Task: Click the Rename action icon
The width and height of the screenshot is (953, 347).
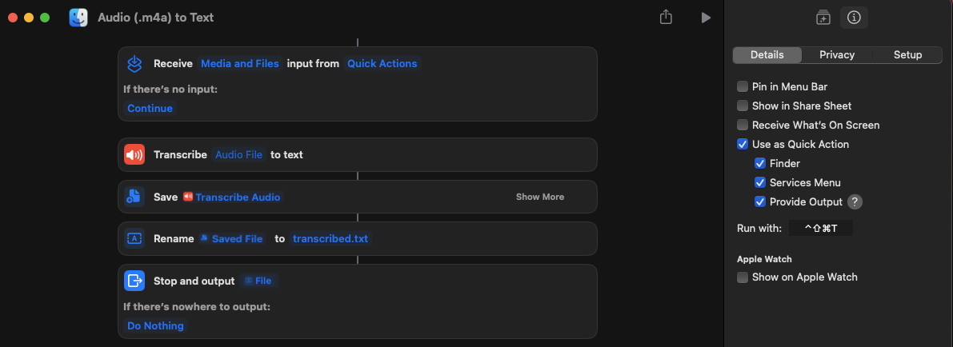Action: [134, 238]
